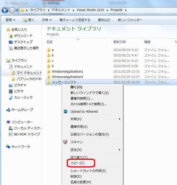
Task: Open the ビデオ library icon
Action: 11,91
